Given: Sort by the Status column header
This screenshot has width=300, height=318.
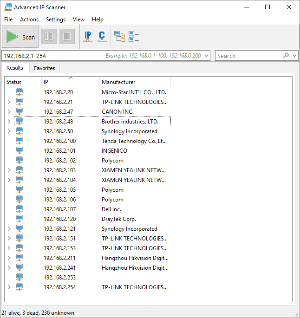Looking at the screenshot, I should click(x=23, y=82).
